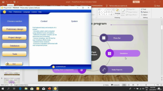Image resolution: width=163 pixels, height=91 pixels.
Task: Click English (United States) language indicator
Action: click(x=21, y=85)
